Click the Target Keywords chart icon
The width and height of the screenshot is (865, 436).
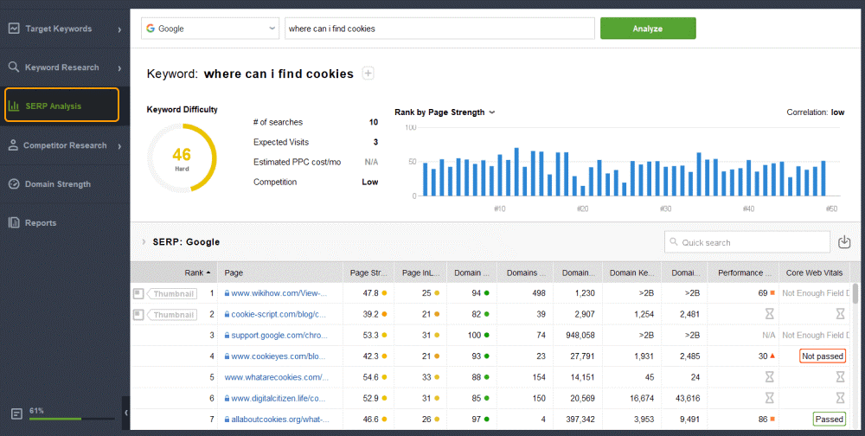coord(14,29)
